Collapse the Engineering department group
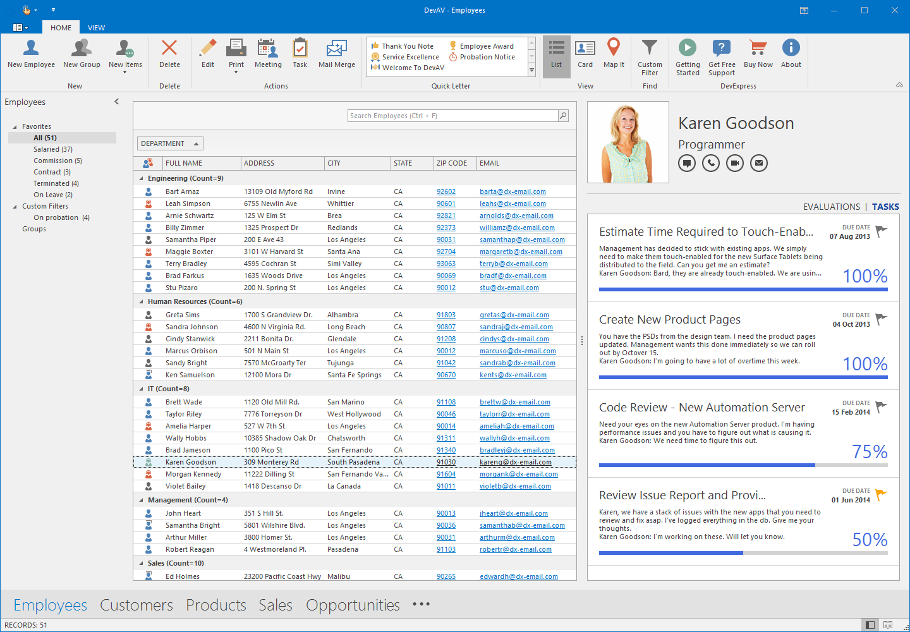This screenshot has height=632, width=910. [x=141, y=178]
